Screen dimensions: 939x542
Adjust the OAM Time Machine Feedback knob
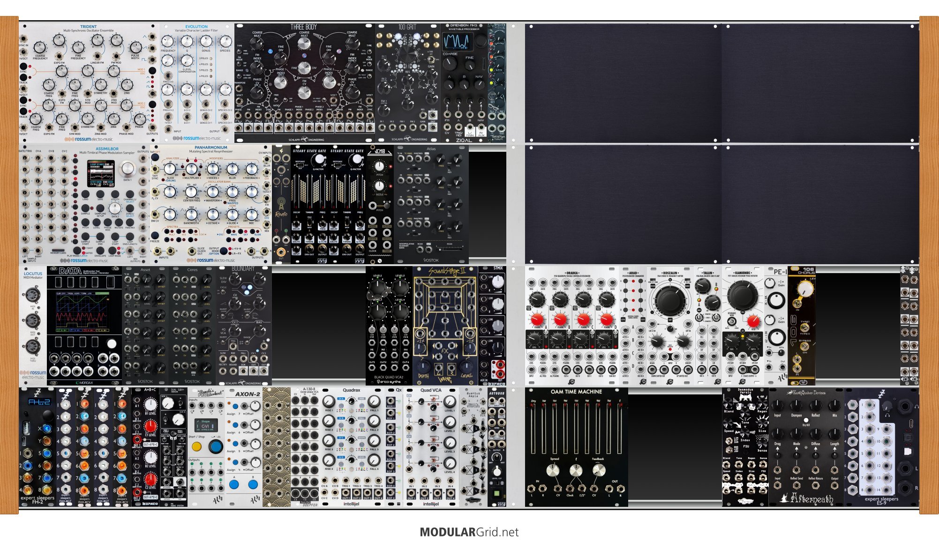click(x=599, y=470)
